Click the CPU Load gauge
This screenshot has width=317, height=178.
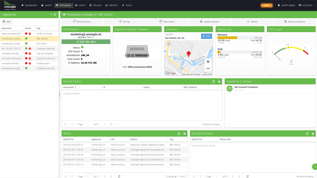pyautogui.click(x=291, y=54)
